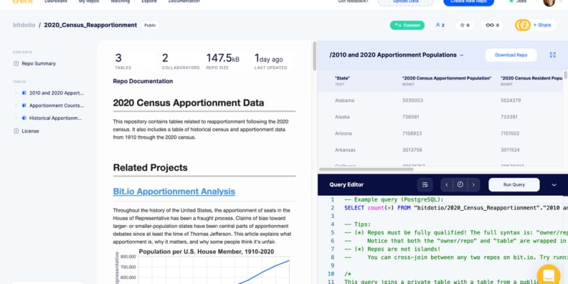
Task: Click the License document icon
Action: pos(16,131)
